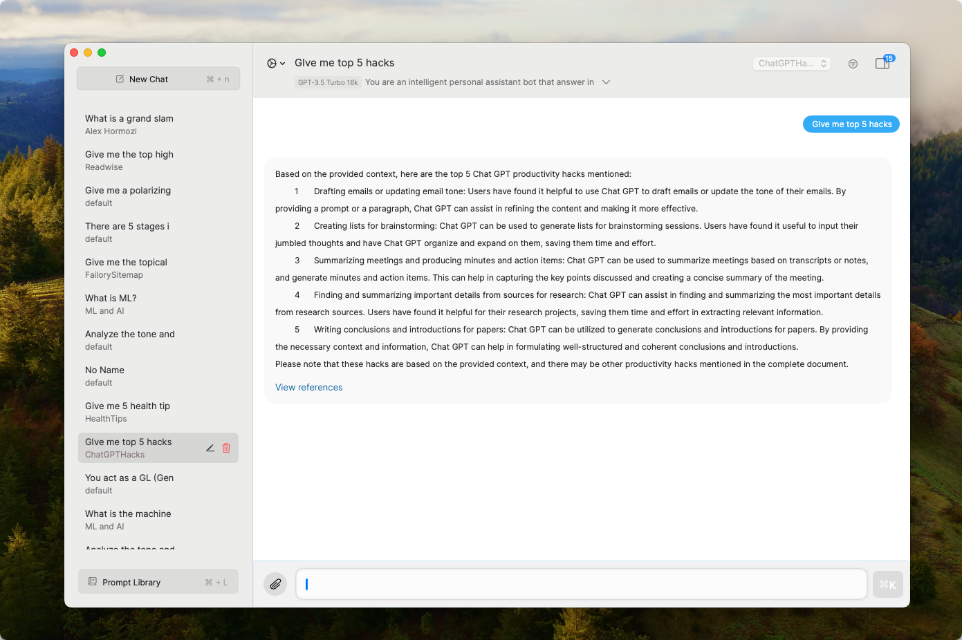
Task: Select the 'What is a grand slam' chat
Action: [129, 124]
